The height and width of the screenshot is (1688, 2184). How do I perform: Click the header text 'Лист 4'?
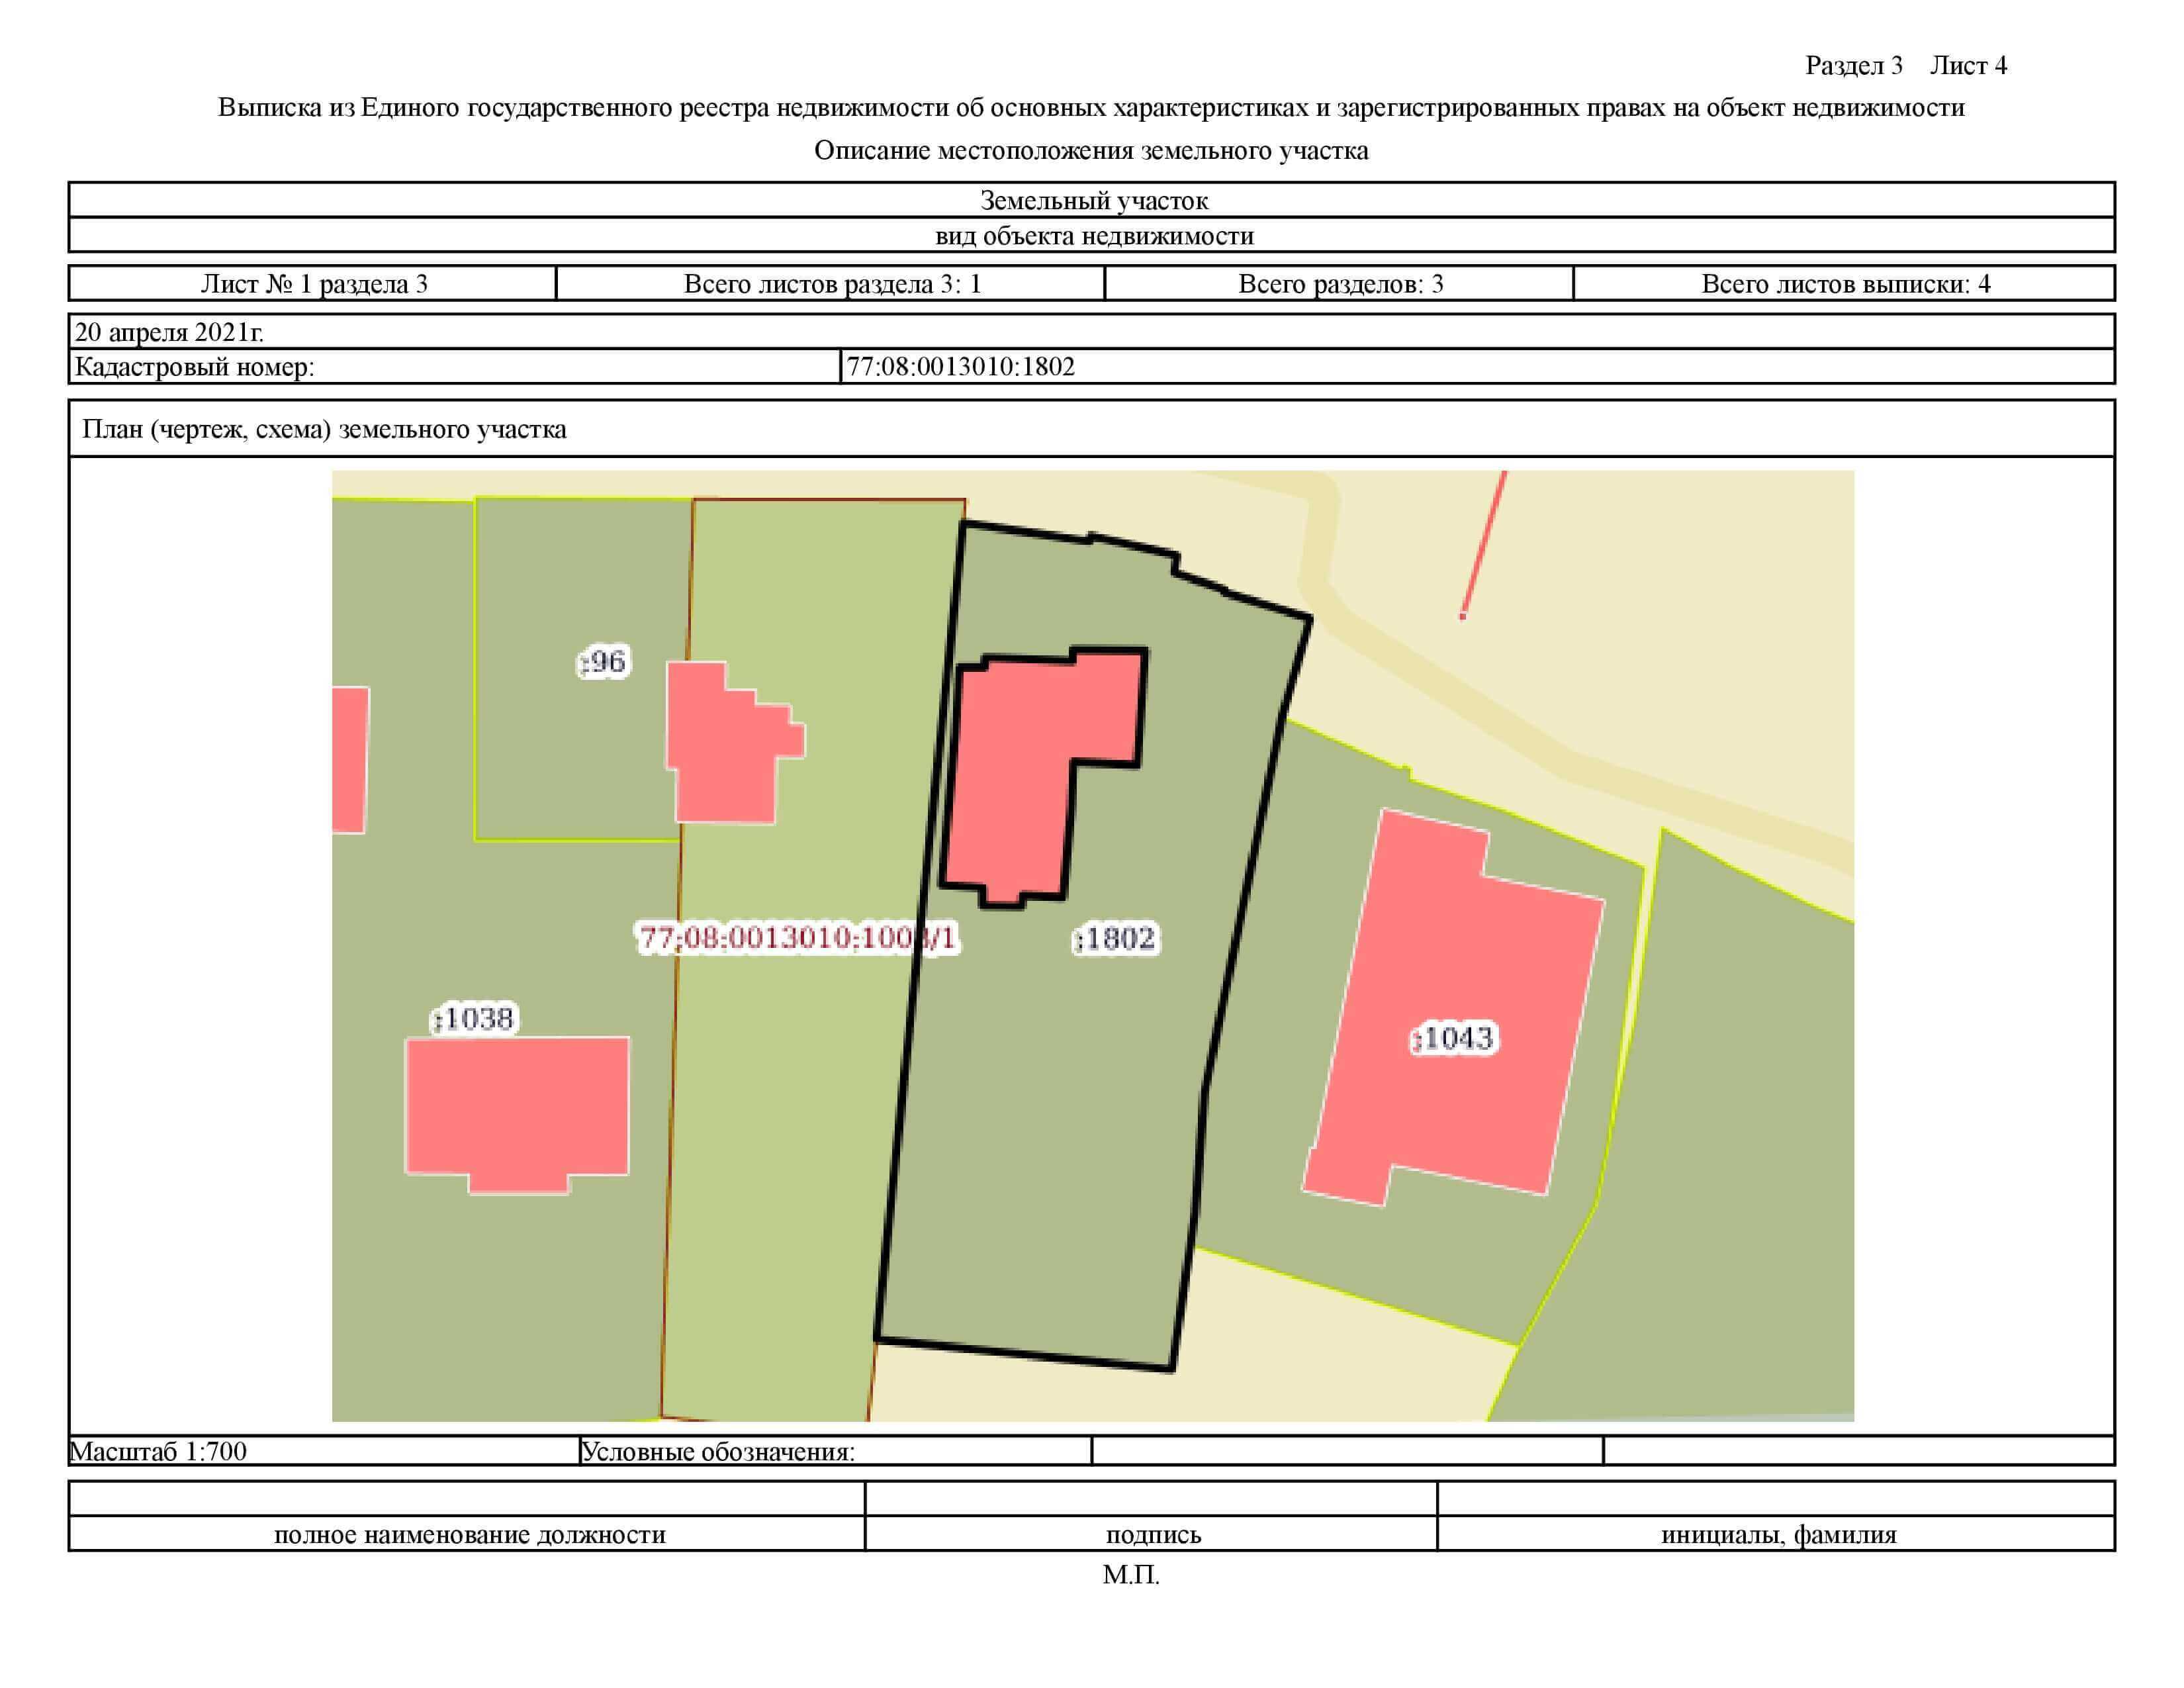[x=1968, y=65]
